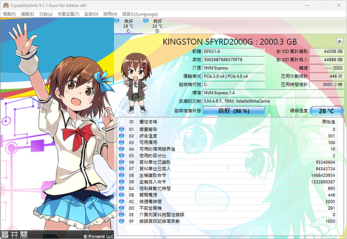Open the 語言(L)(Language) menu
Image resolution: width=347 pixels, height=239 pixels.
pyautogui.click(x=140, y=14)
